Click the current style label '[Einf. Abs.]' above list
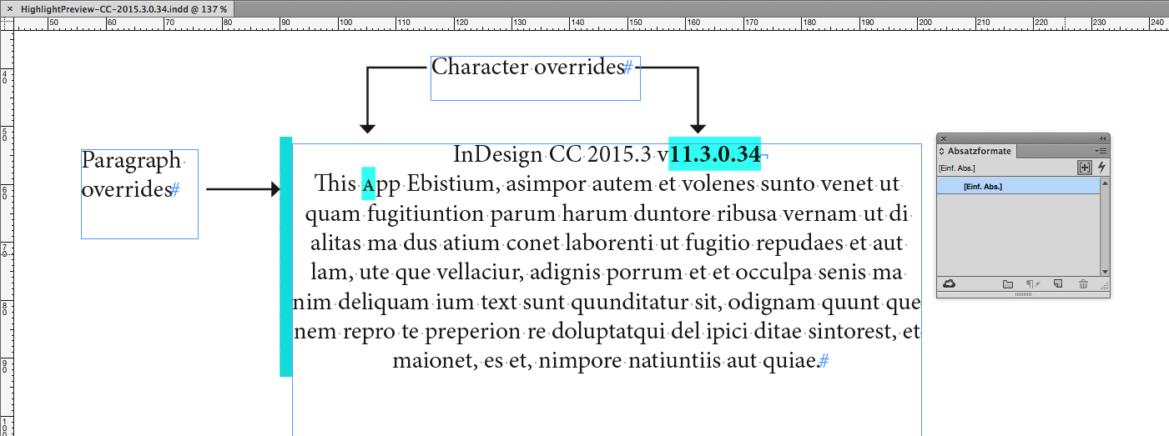 point(957,168)
